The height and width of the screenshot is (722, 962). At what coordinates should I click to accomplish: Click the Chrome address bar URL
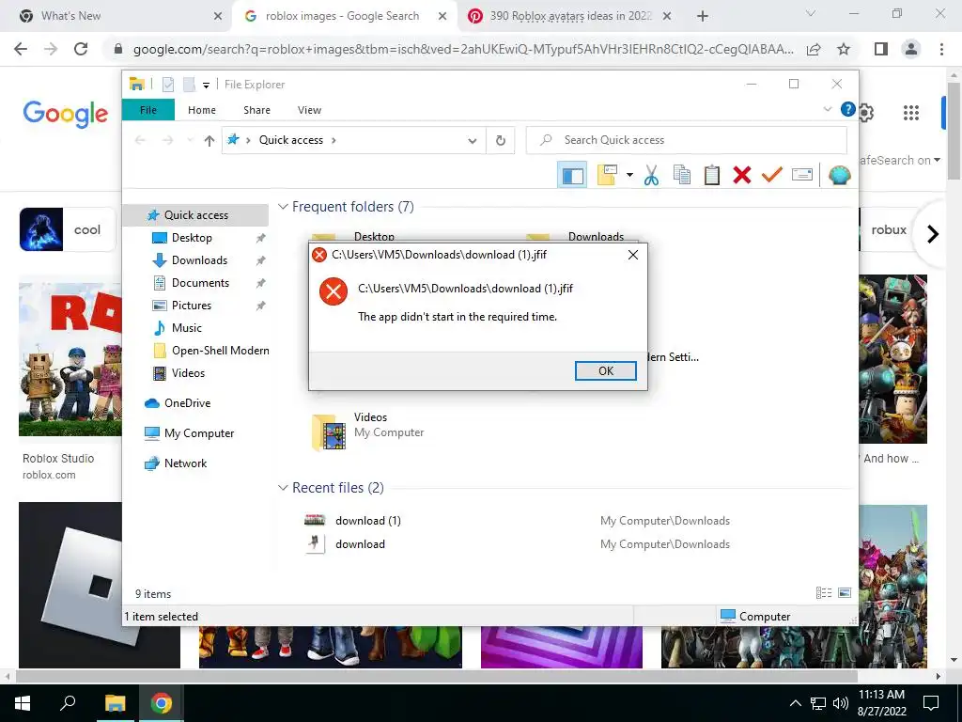463,49
